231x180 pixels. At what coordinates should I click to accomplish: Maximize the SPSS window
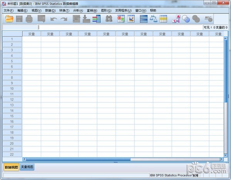[x=214, y=3]
